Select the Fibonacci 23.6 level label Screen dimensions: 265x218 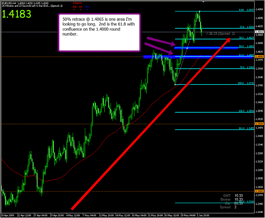(x=247, y=27)
